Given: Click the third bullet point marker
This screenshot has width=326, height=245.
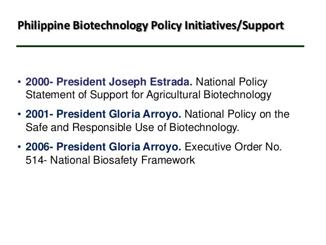Looking at the screenshot, I should pos(19,148).
